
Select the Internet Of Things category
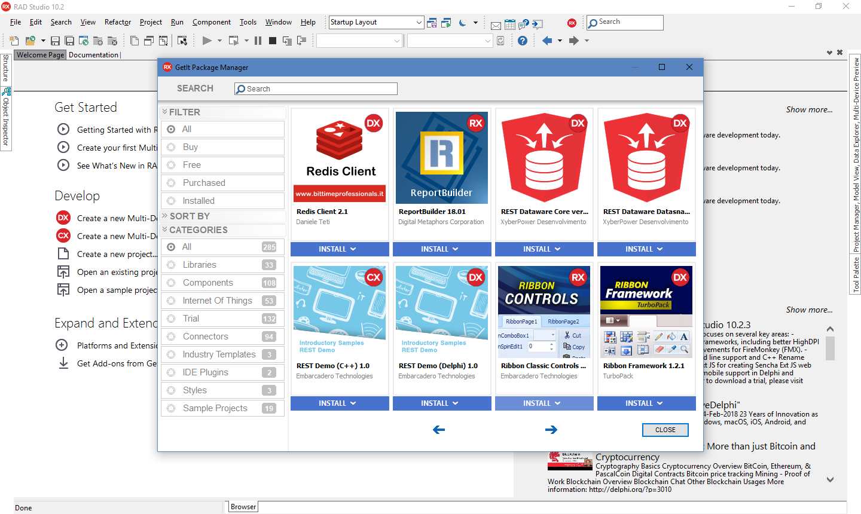click(x=222, y=301)
